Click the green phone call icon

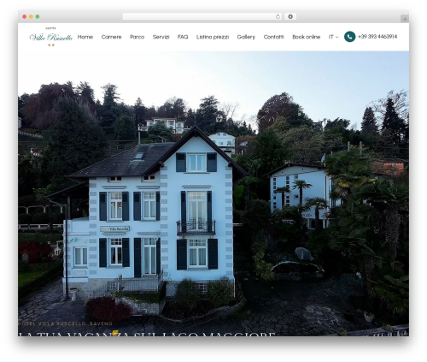coord(349,37)
